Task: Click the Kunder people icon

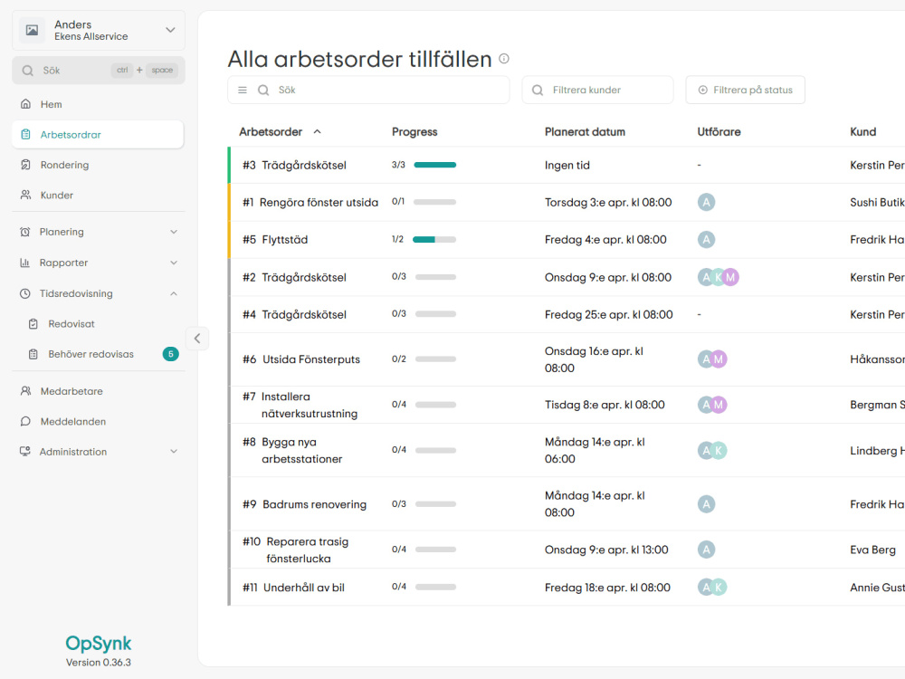Action: [25, 196]
